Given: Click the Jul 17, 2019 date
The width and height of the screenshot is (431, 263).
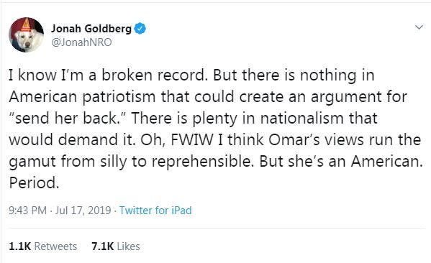Looking at the screenshot, I should pos(83,211).
